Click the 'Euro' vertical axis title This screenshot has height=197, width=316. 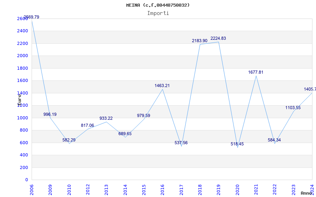[19, 100]
